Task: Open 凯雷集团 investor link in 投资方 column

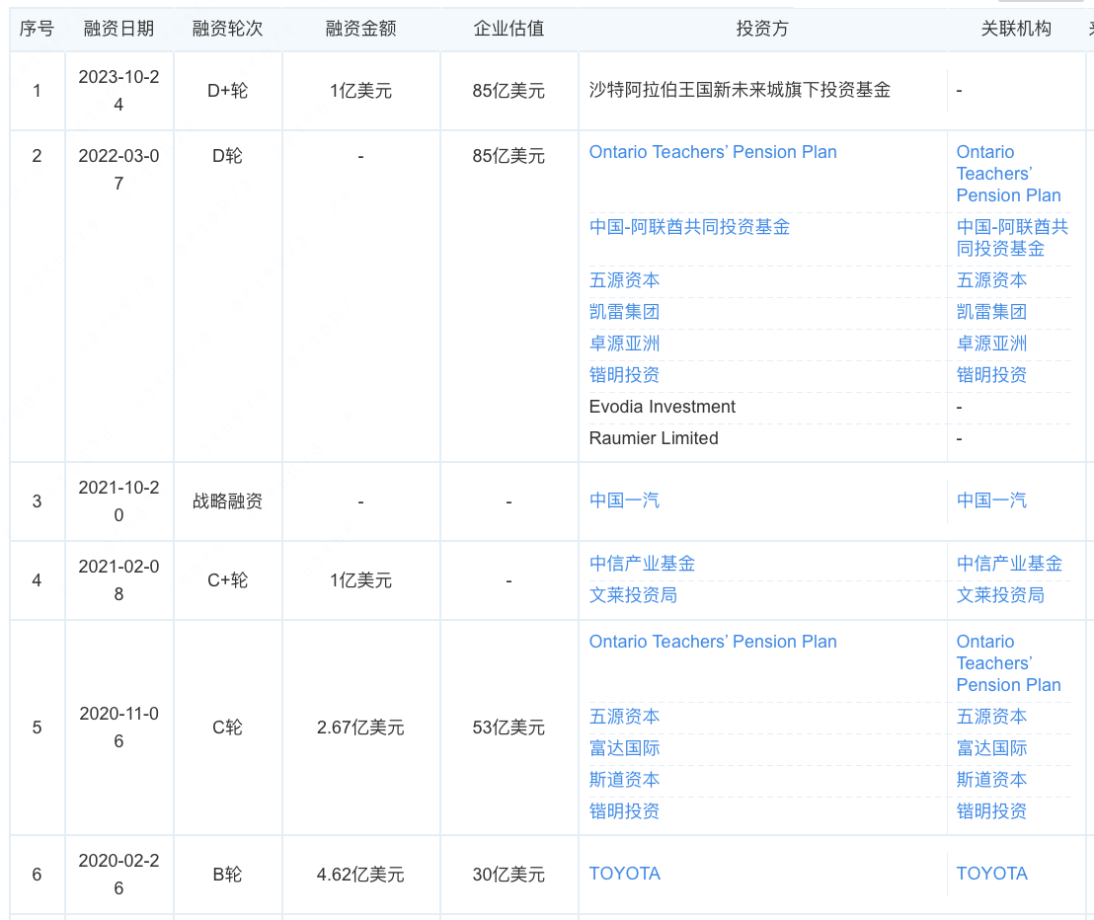Action: coord(624,312)
